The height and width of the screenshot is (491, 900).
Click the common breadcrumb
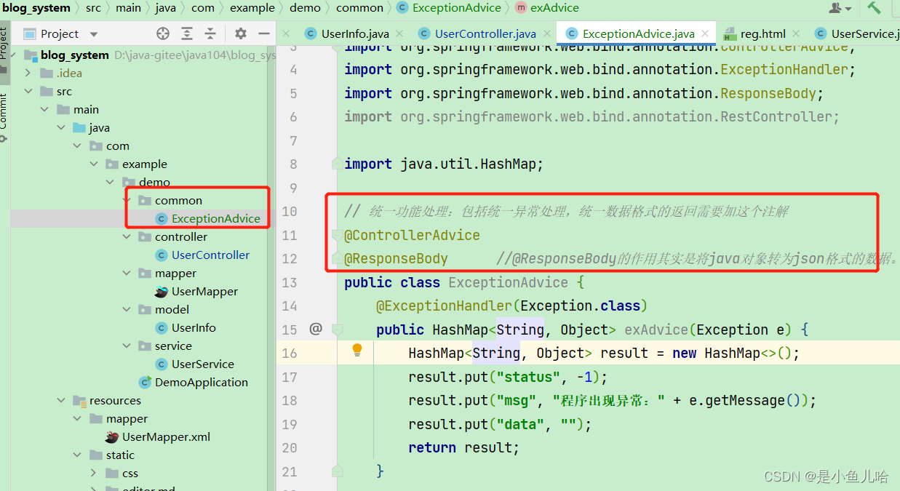(360, 8)
